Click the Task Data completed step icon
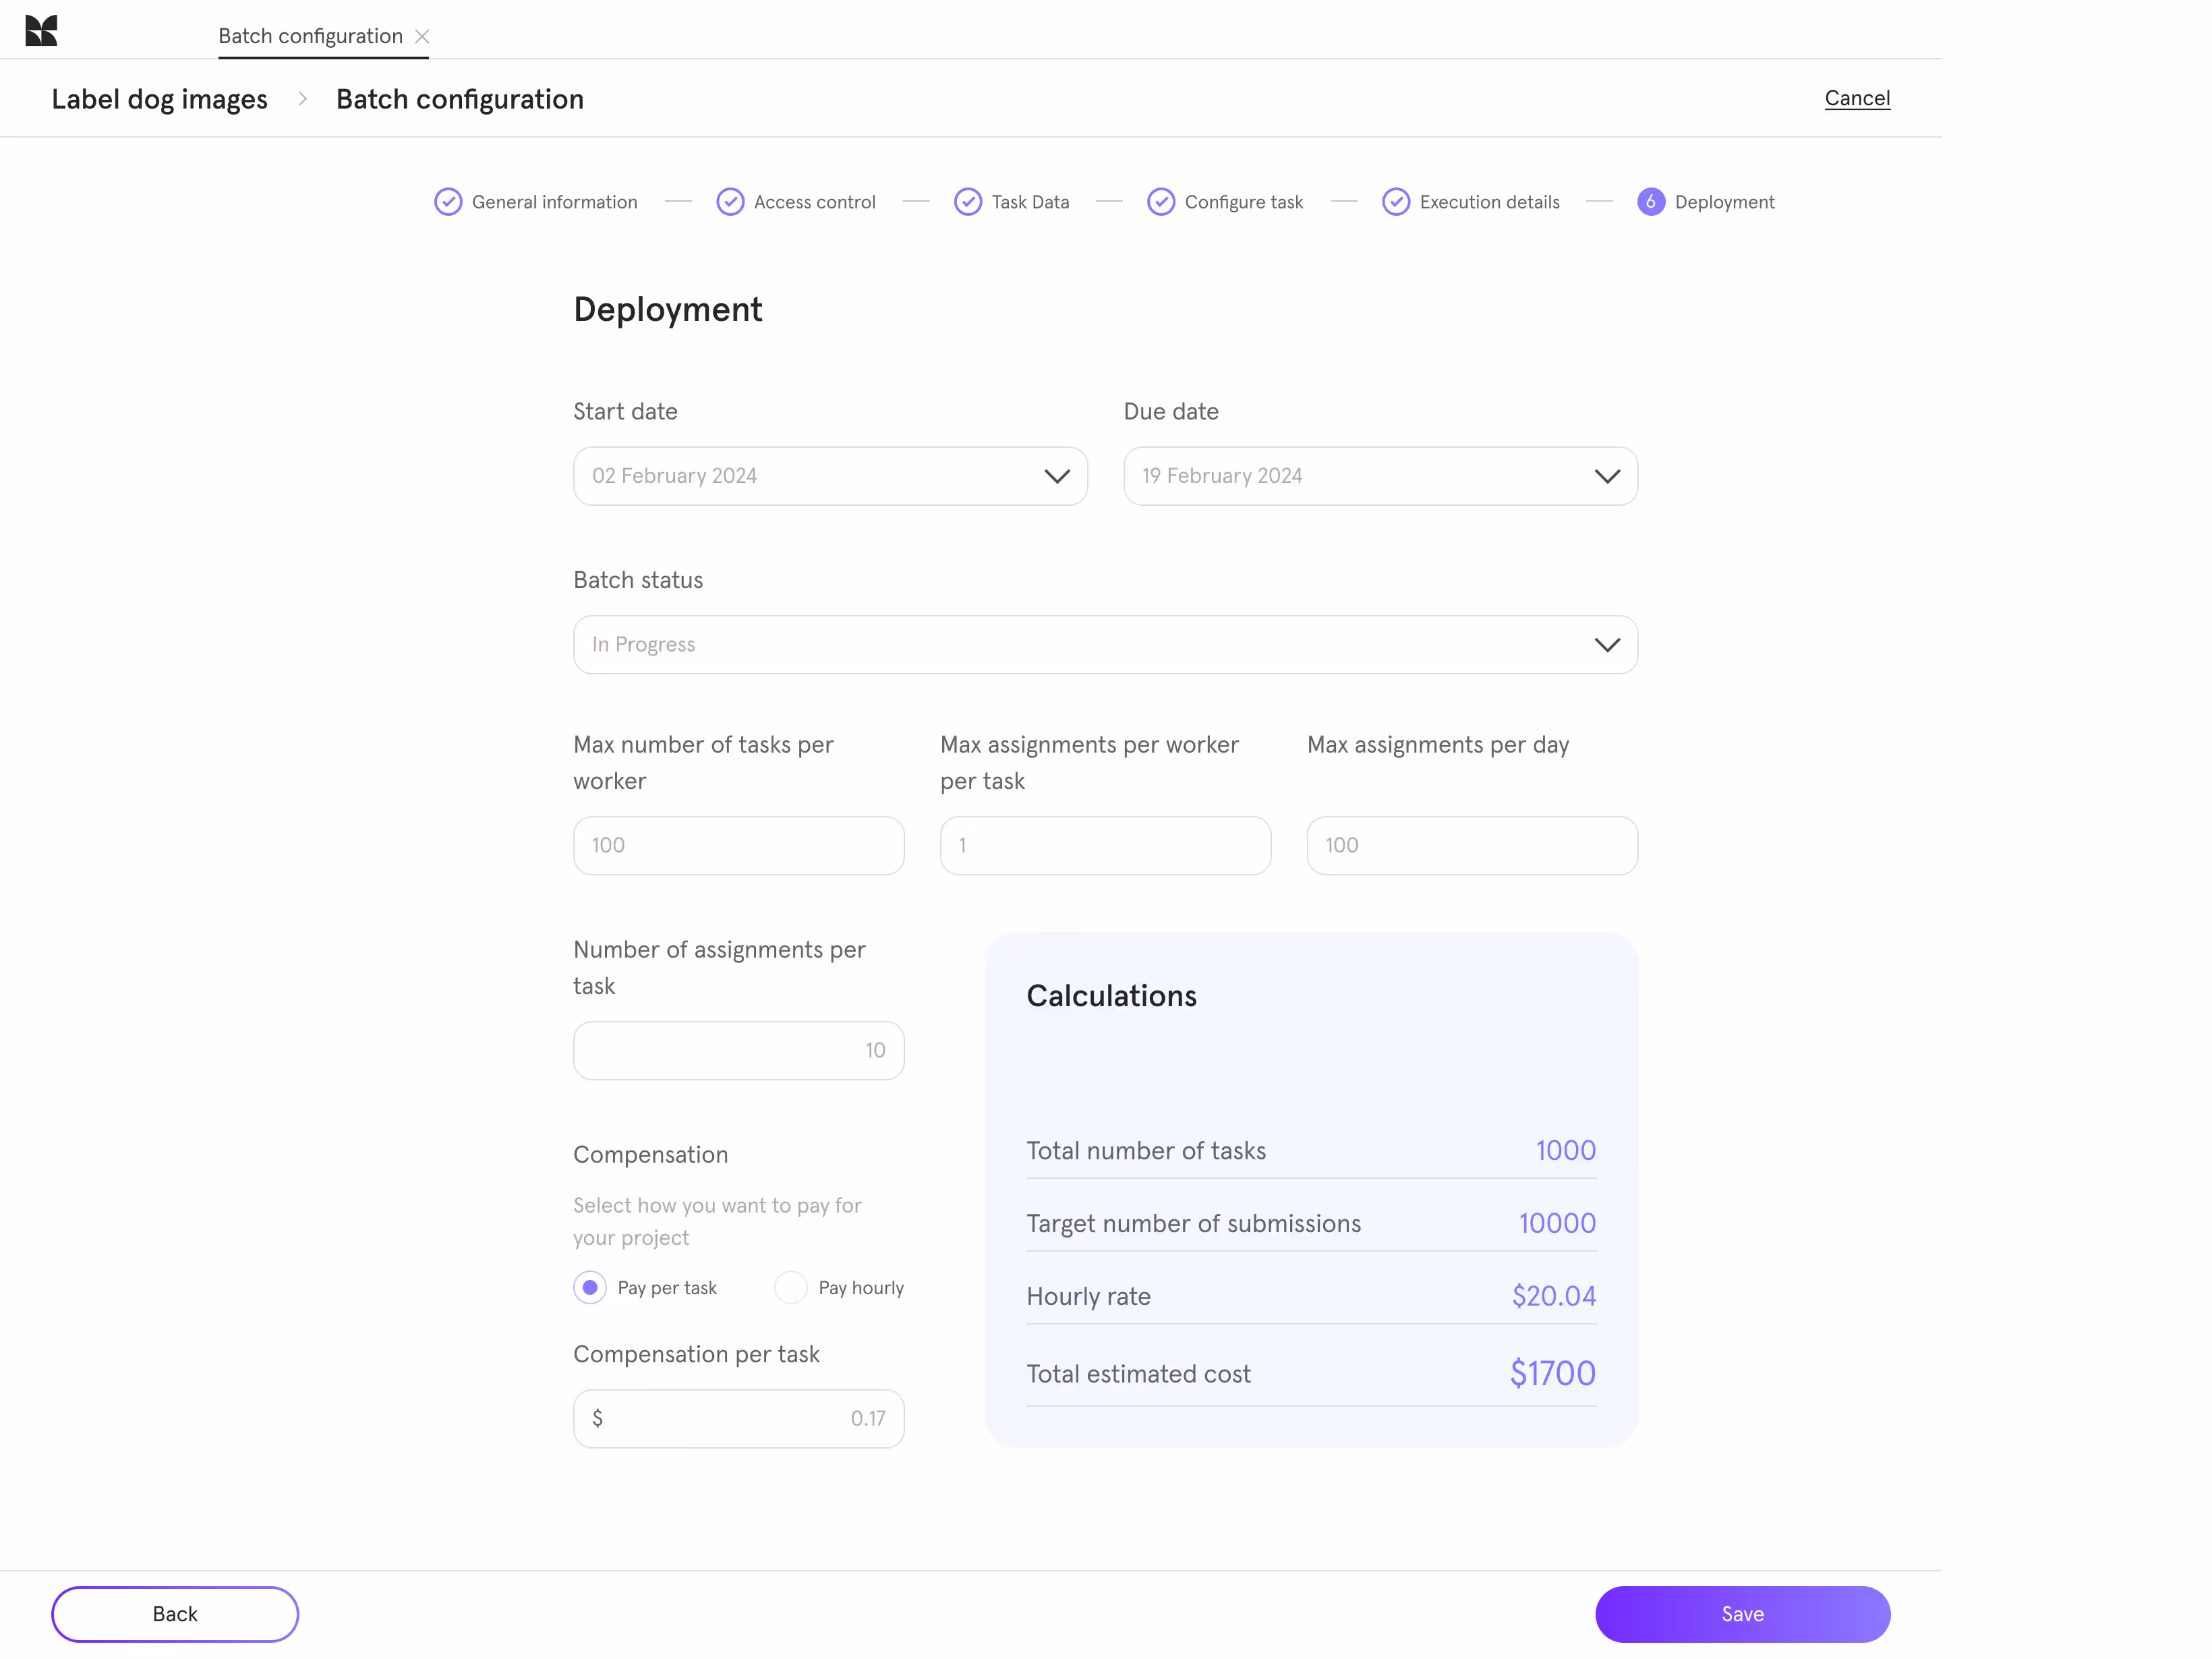 coord(968,202)
